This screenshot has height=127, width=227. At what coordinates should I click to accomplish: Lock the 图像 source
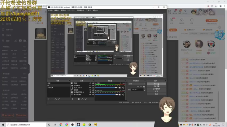click(93, 83)
